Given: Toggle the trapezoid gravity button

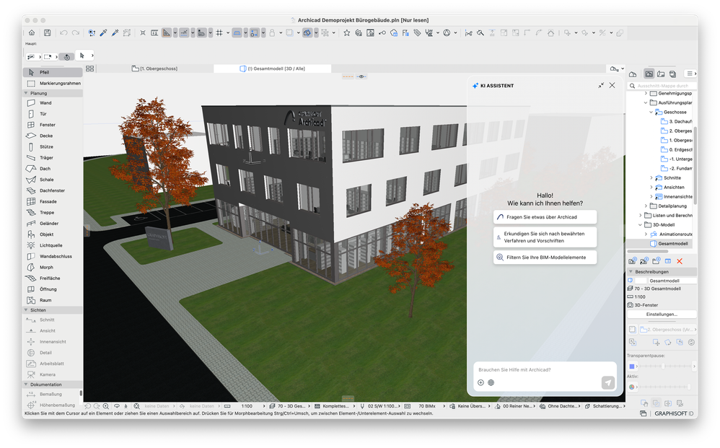Looking at the screenshot, I should [x=237, y=32].
